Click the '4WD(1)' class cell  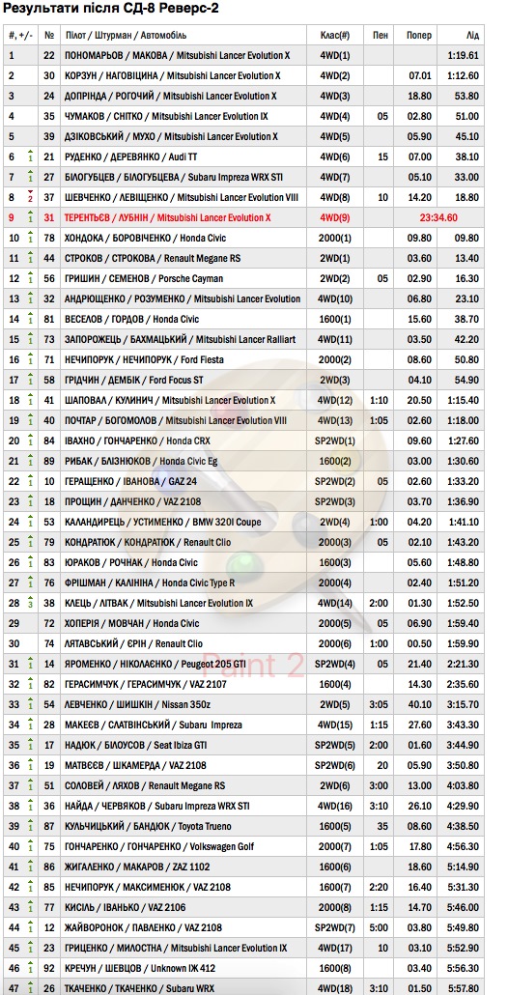pos(335,55)
